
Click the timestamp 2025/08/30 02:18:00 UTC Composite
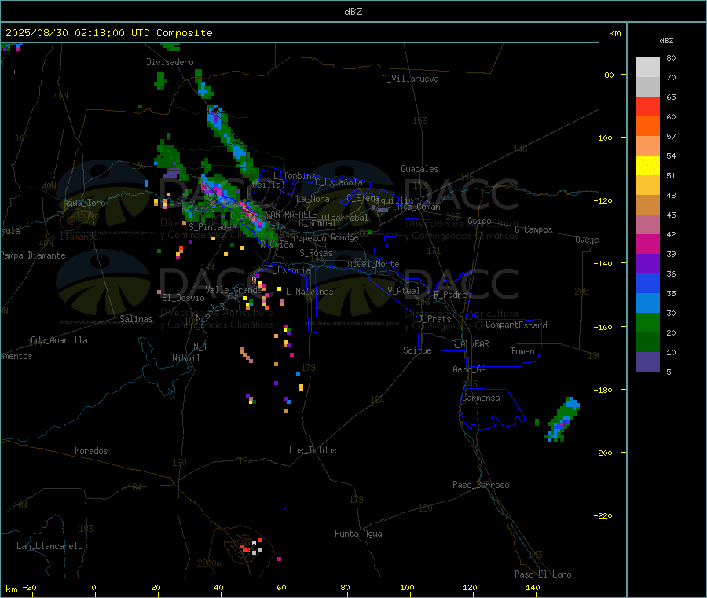(108, 33)
